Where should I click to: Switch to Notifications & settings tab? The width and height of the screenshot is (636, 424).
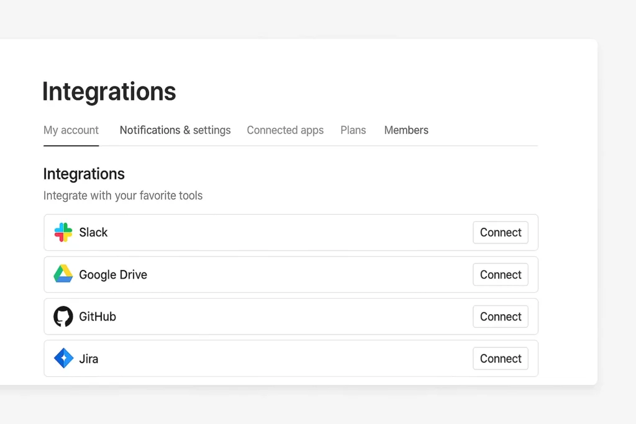[x=175, y=130]
